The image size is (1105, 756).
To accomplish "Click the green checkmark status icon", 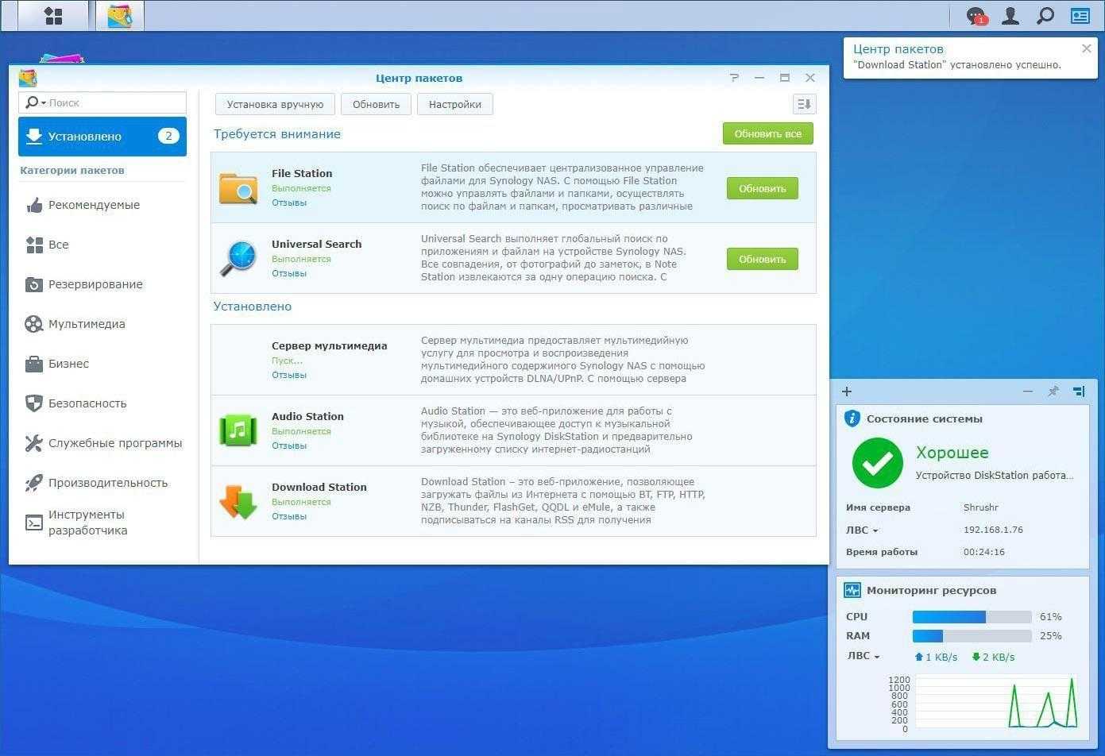I will tap(878, 463).
